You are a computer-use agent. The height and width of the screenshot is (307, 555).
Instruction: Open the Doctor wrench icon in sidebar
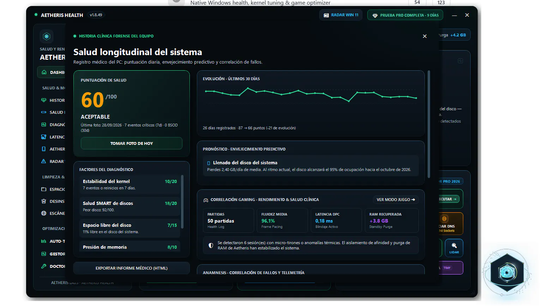(44, 266)
